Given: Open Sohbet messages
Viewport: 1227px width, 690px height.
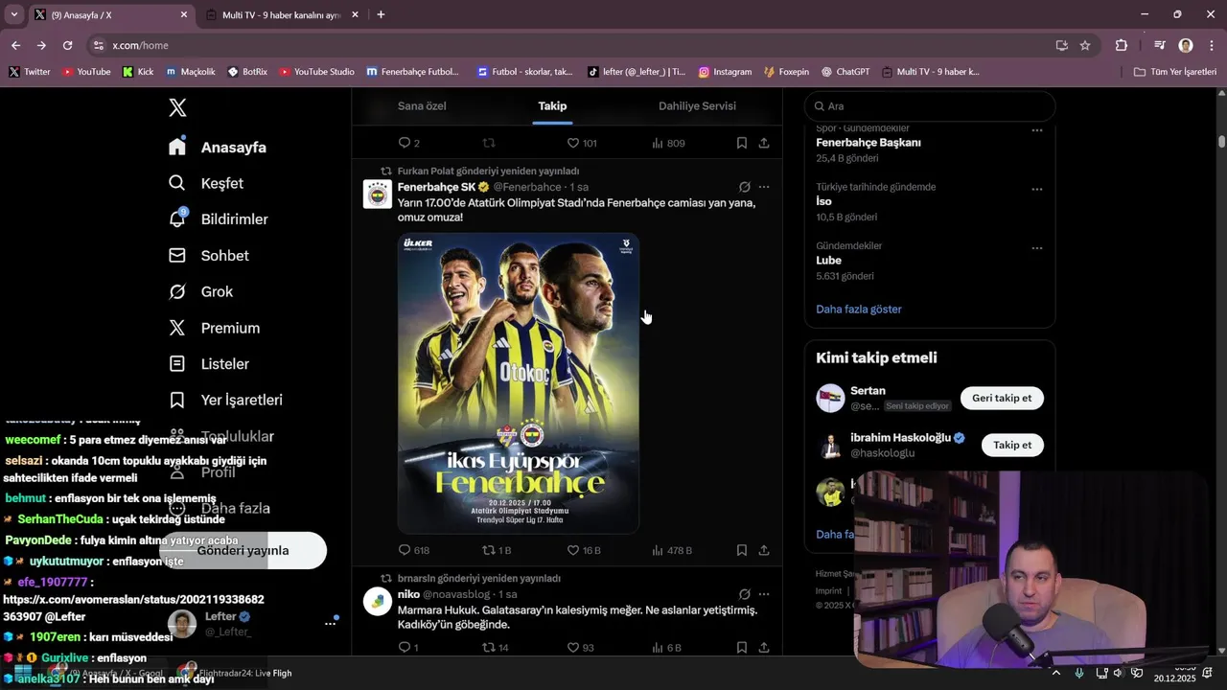Looking at the screenshot, I should point(208,256).
